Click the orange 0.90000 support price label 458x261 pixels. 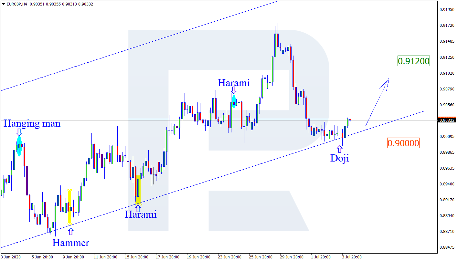403,143
